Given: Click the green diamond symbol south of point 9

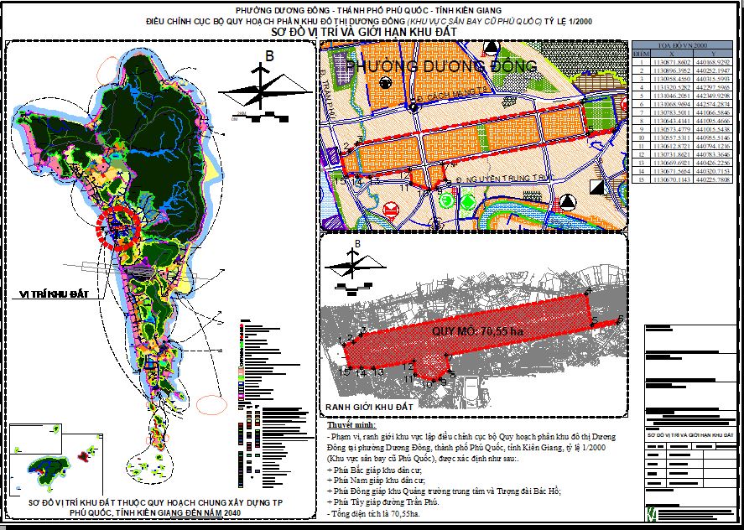Looking at the screenshot, I should point(469,200).
